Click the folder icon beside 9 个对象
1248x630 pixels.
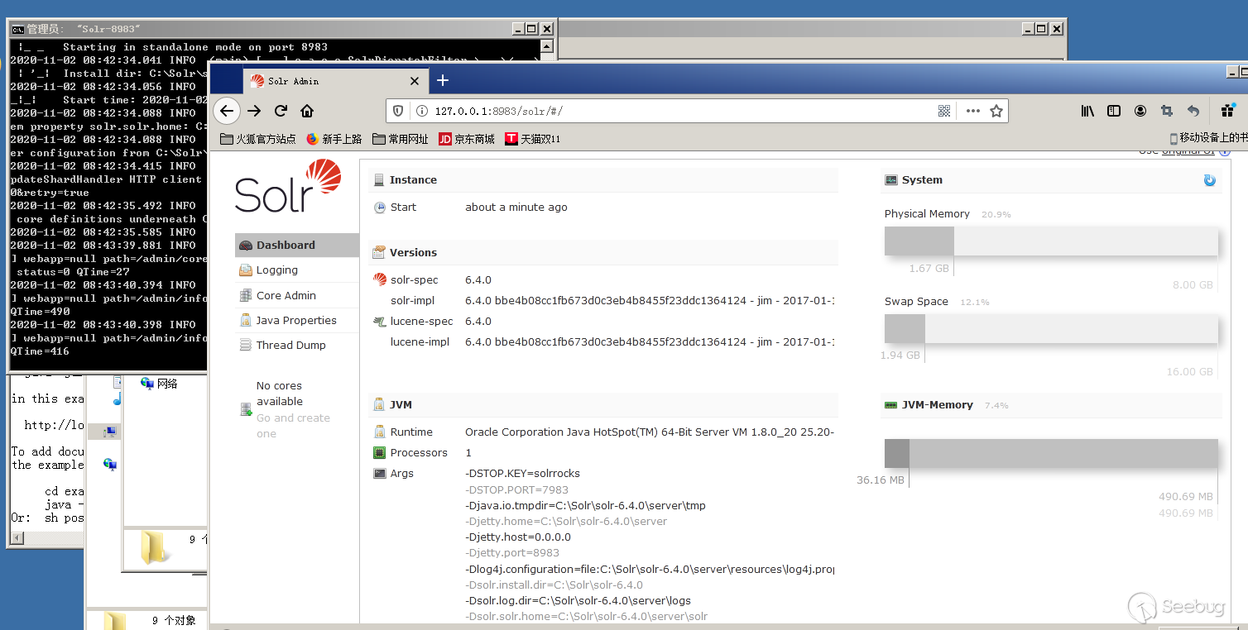tap(114, 620)
